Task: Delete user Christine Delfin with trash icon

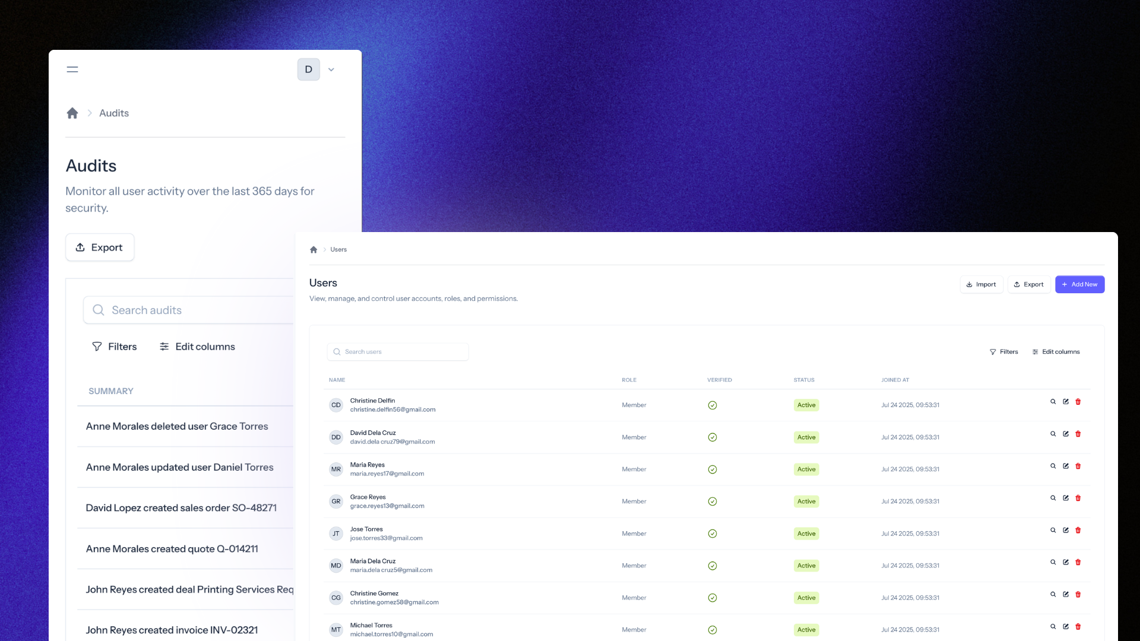Action: (1078, 402)
